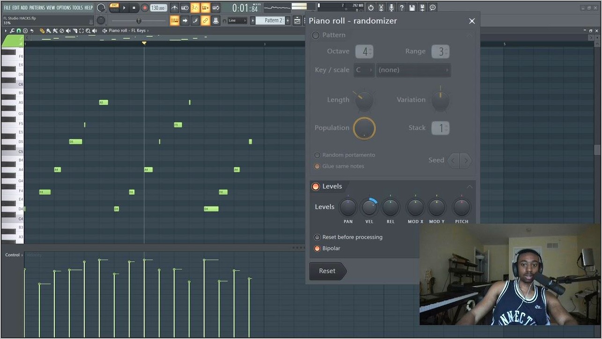Open the scale (none) dropdown

tap(413, 70)
